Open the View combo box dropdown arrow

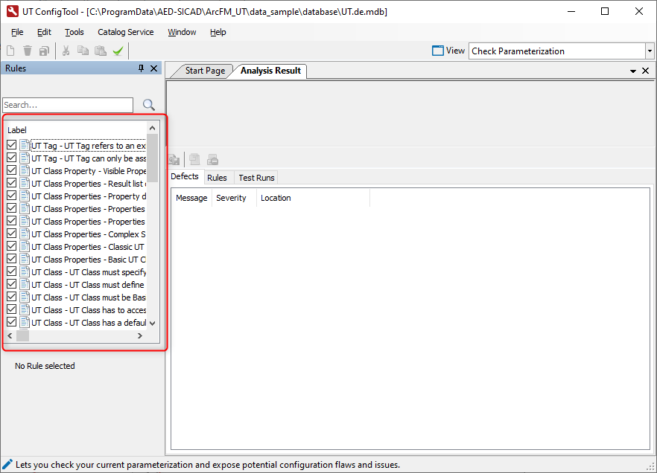click(x=650, y=51)
